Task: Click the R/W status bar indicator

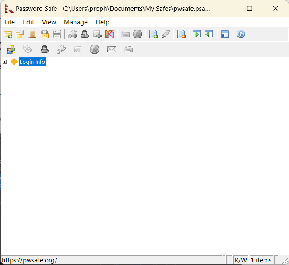Action: click(x=240, y=260)
